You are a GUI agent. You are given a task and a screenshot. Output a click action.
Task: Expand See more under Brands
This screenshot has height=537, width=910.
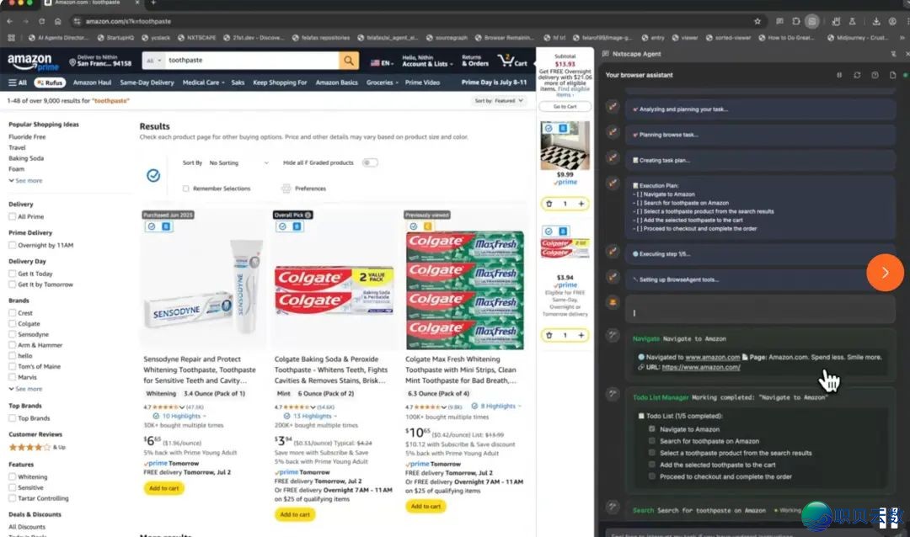25,389
